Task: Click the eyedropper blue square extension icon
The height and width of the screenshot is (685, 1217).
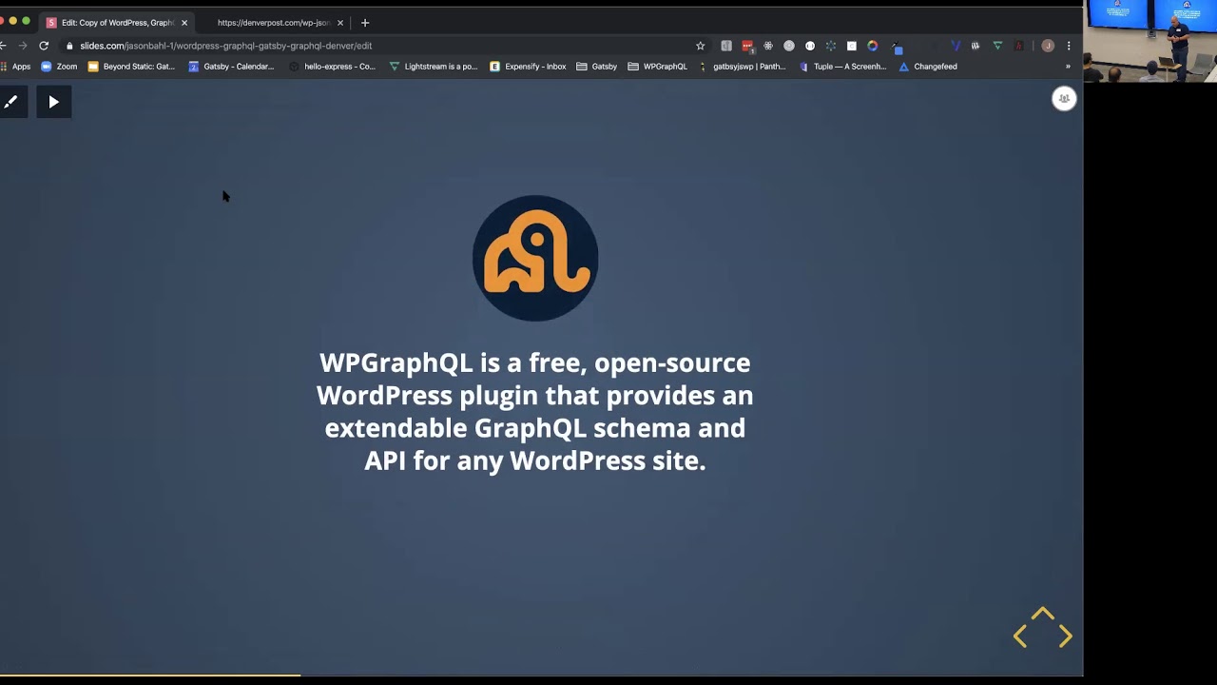Action: (x=897, y=47)
